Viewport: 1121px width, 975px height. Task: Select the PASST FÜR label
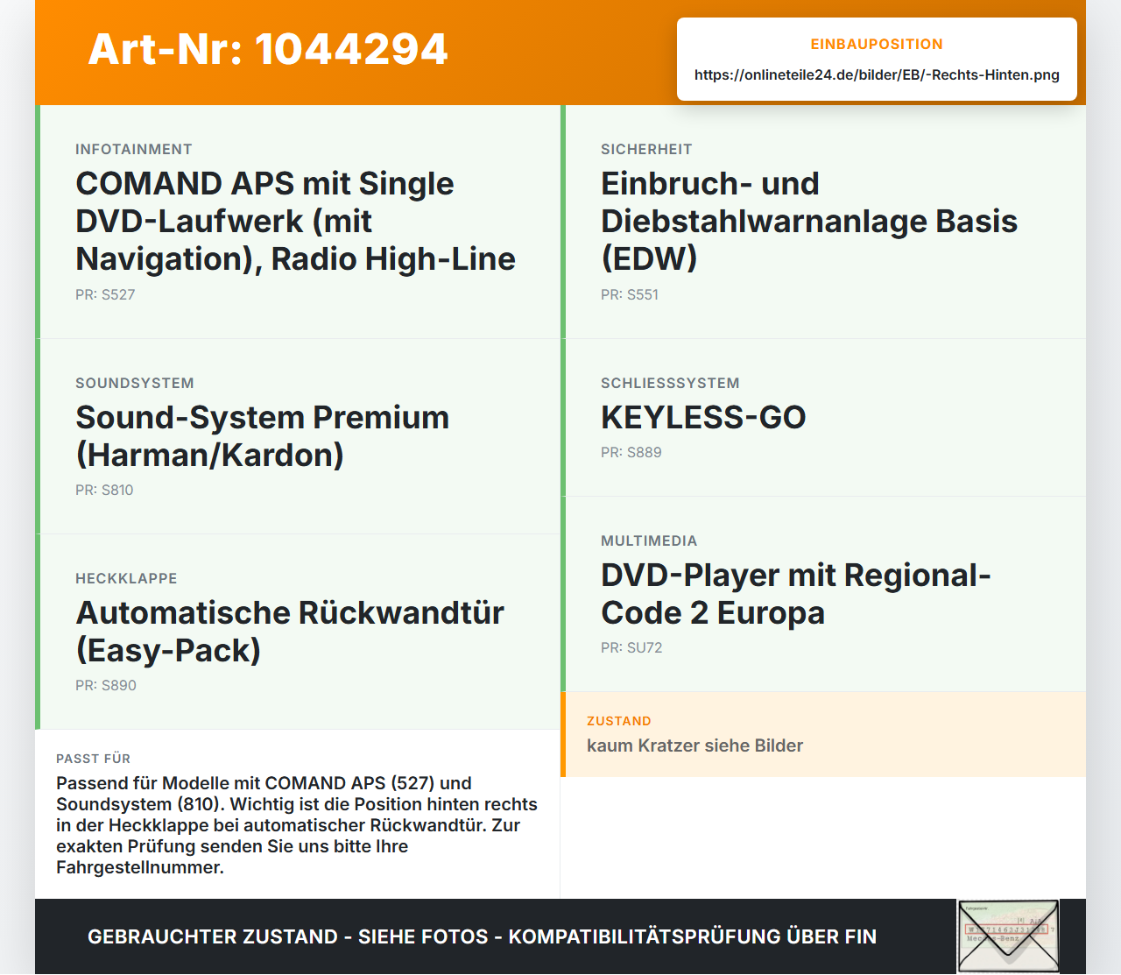93,759
